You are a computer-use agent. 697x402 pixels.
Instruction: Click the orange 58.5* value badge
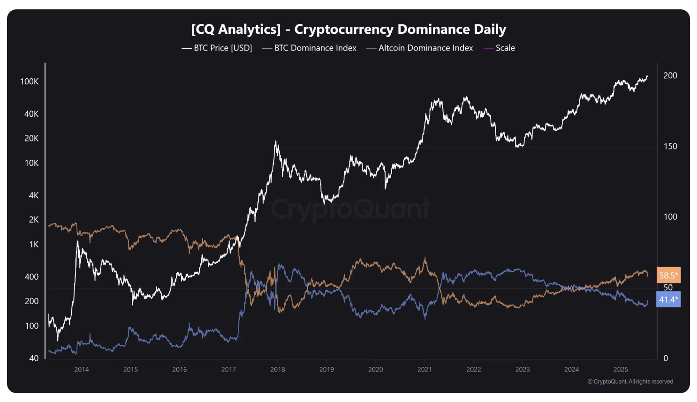pos(668,275)
